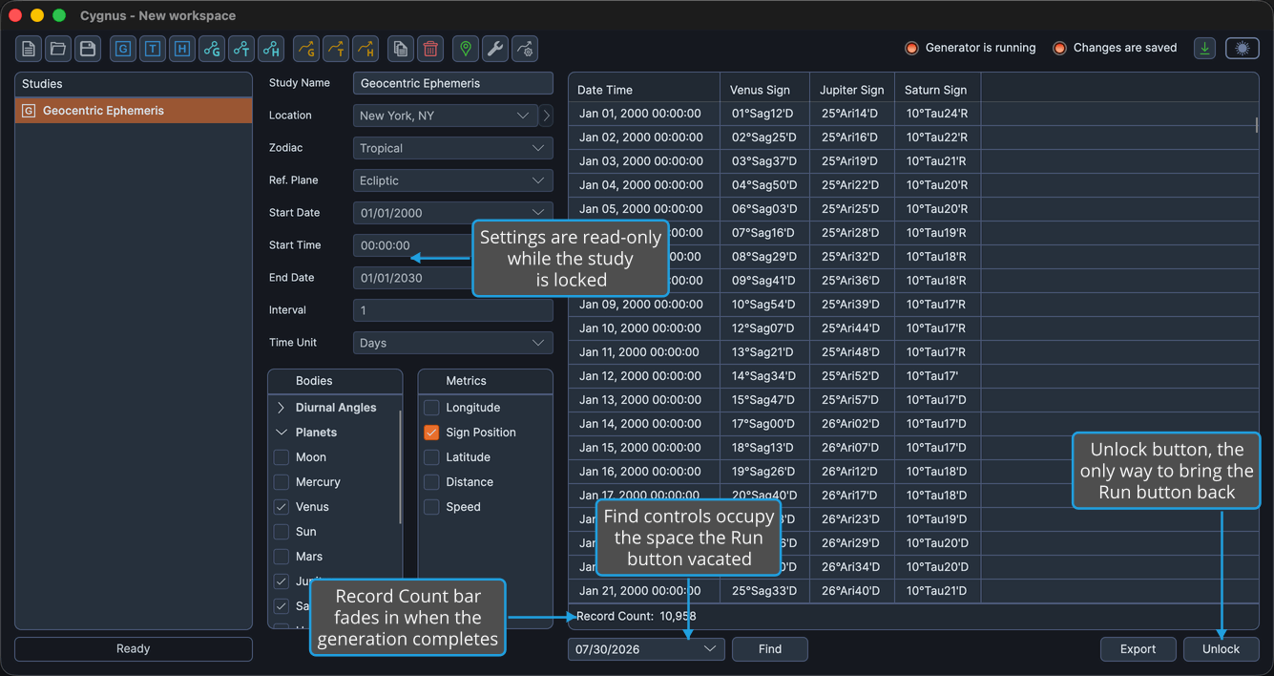Click cell 01°Sag12'D in Venus column
The width and height of the screenshot is (1274, 676).
click(x=764, y=114)
